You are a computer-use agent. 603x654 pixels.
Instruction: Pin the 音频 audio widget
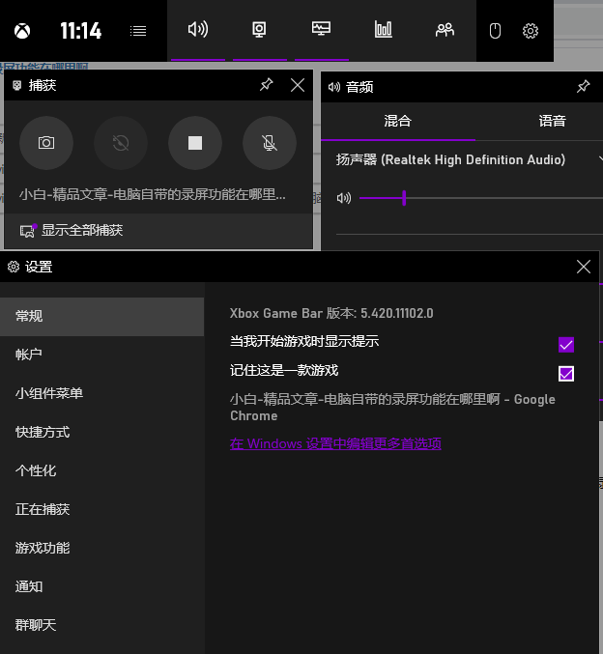[x=584, y=87]
